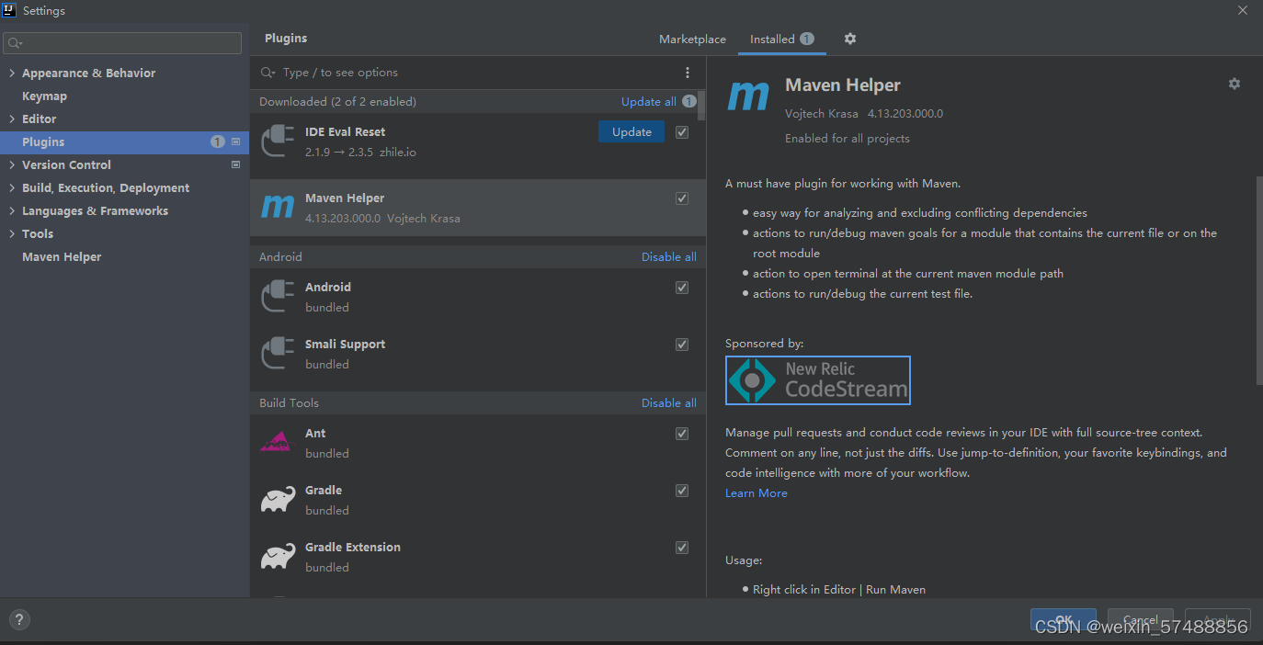Image resolution: width=1263 pixels, height=645 pixels.
Task: Click the Vojtech Krasa author name
Action: [822, 114]
